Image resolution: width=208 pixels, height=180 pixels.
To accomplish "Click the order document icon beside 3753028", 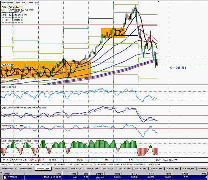I will click(x=5, y=177).
